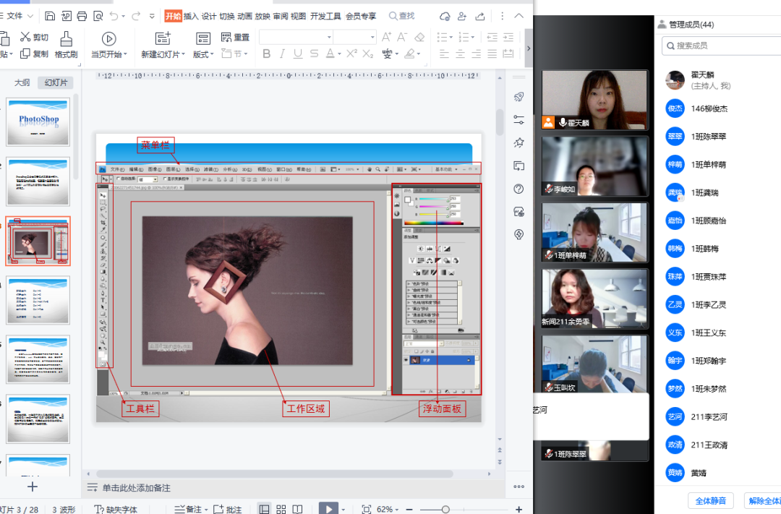Toggle Underline formatting
The image size is (781, 514).
click(x=298, y=53)
